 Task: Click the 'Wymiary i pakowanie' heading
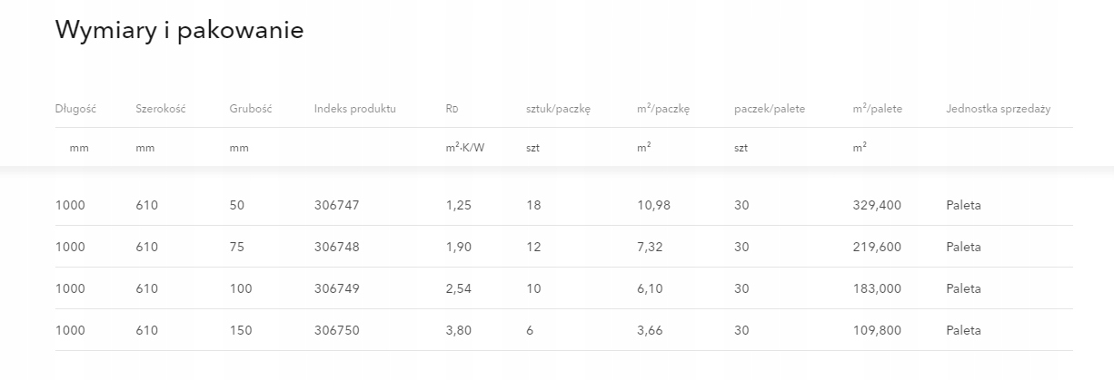[x=179, y=30]
